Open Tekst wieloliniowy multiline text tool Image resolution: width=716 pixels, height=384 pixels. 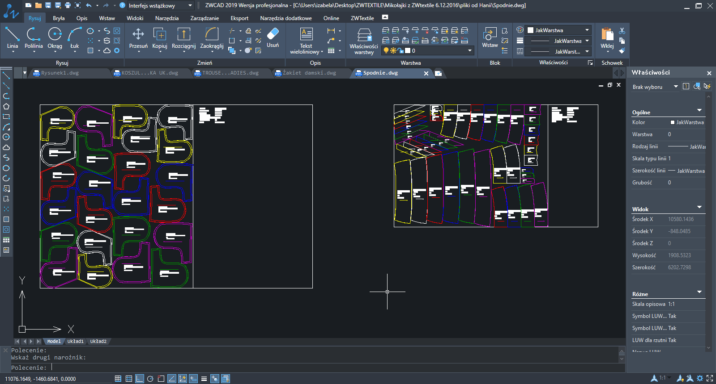click(306, 40)
